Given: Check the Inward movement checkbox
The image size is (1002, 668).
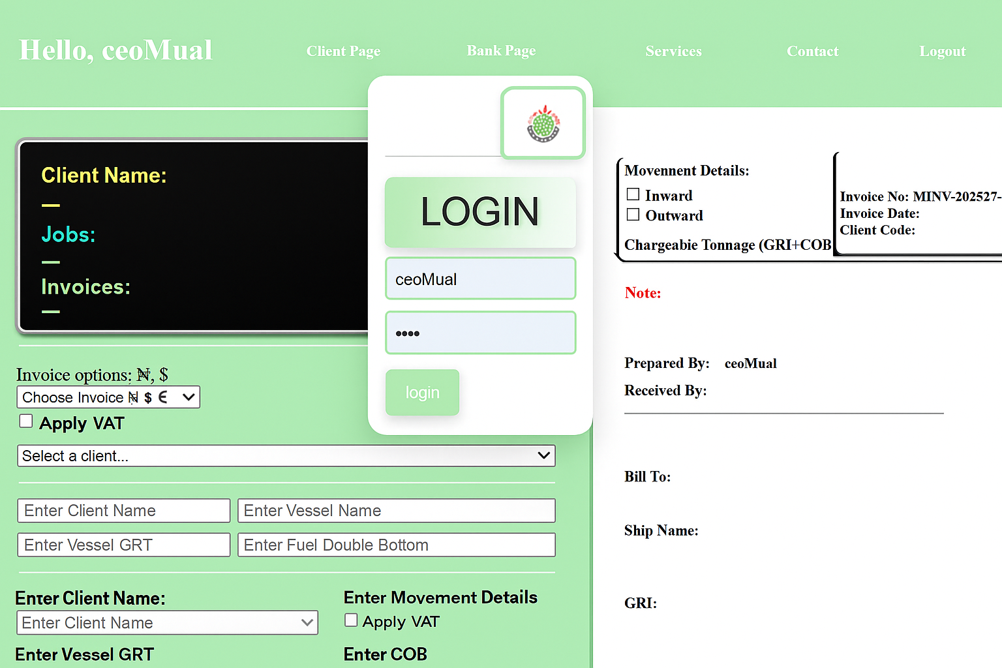Looking at the screenshot, I should (x=633, y=194).
